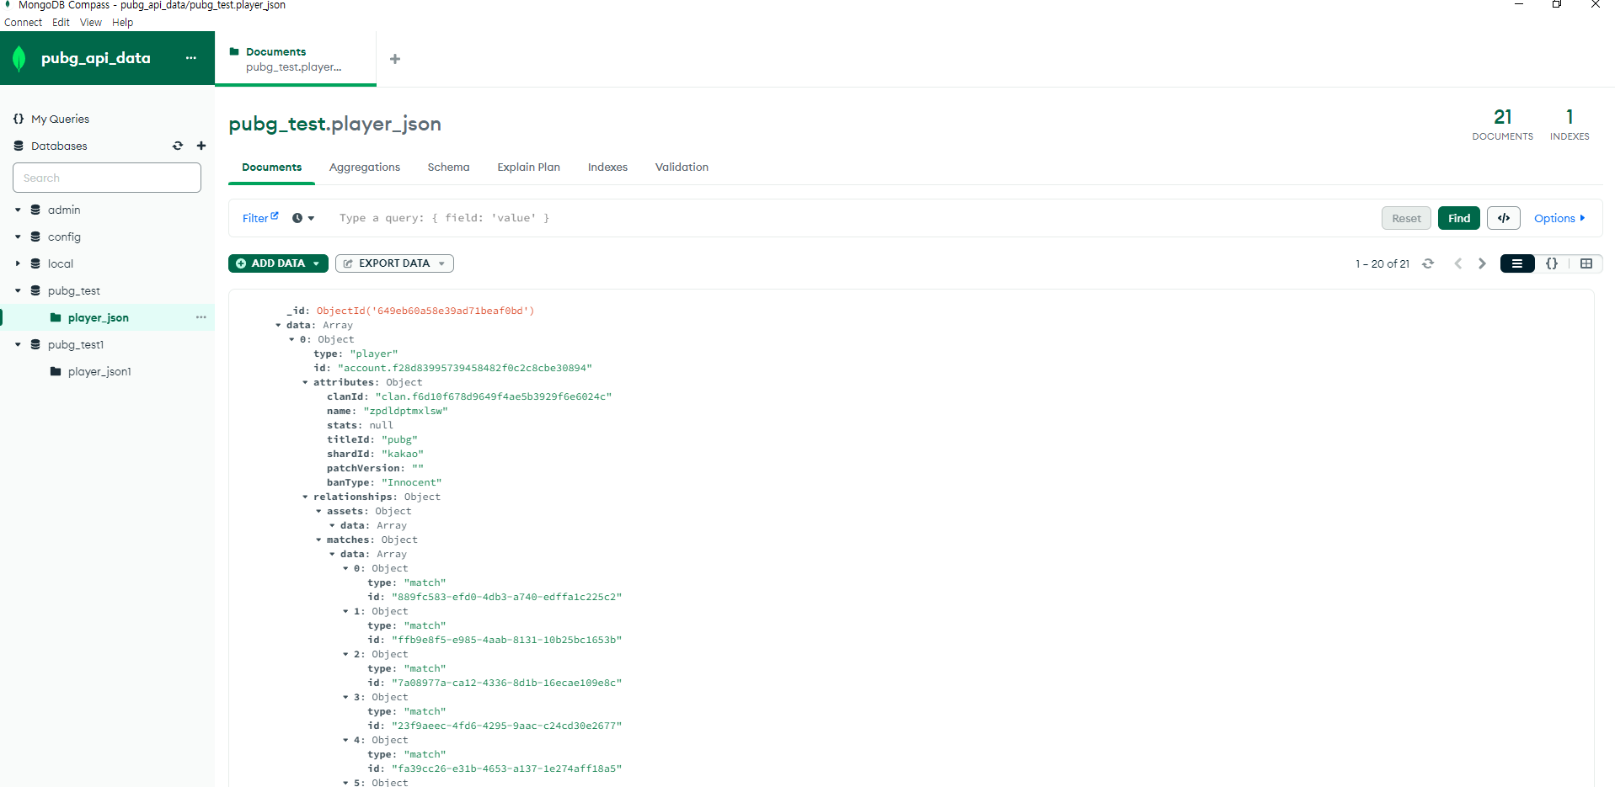Switch to the Indexes tab
Image resolution: width=1615 pixels, height=787 pixels.
point(607,168)
